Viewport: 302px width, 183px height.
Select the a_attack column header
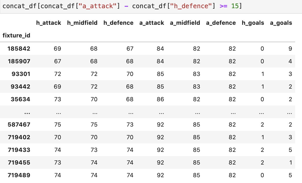(x=152, y=23)
